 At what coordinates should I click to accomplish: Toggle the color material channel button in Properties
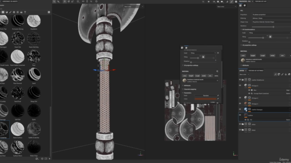[243, 55]
